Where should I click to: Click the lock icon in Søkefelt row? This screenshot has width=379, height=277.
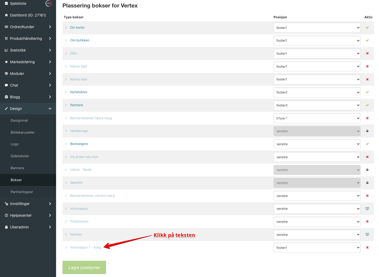(x=367, y=183)
